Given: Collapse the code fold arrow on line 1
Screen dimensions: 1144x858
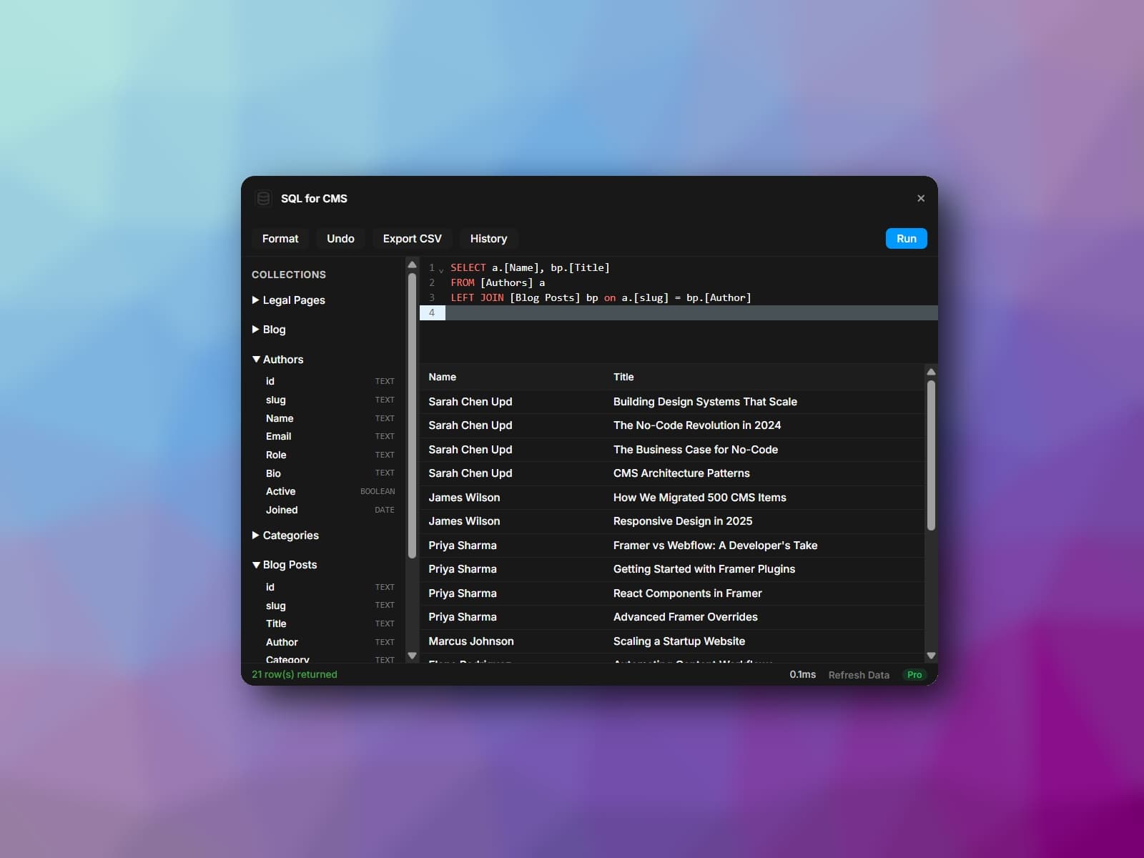Looking at the screenshot, I should (x=441, y=270).
